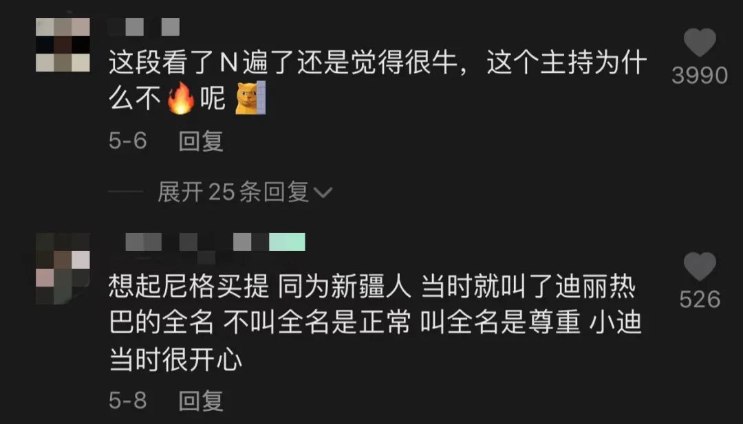Tap the divider line before 展开25条回复

click(126, 192)
